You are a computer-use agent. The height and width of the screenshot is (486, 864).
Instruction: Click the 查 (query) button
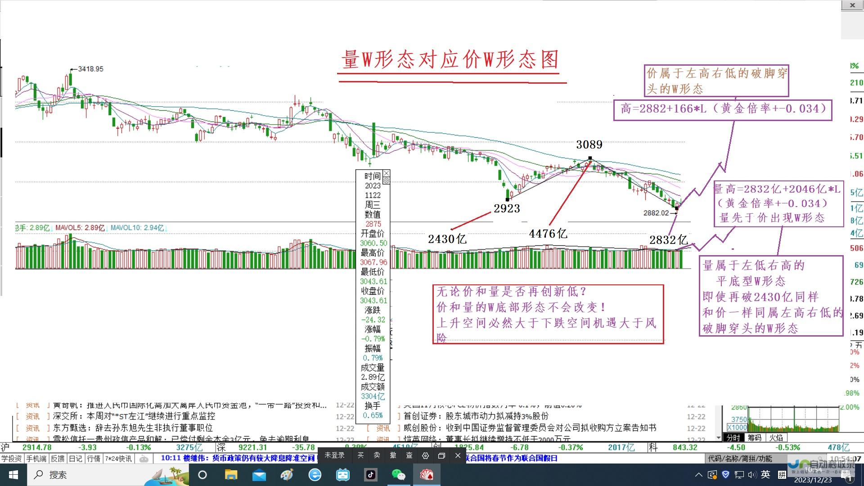point(409,455)
